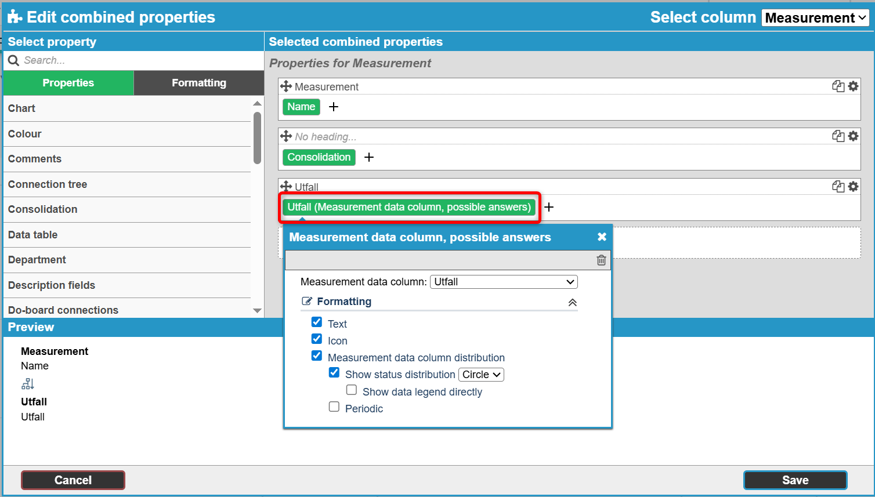Click copy icon in No heading section
Image resolution: width=875 pixels, height=497 pixels.
tap(838, 136)
